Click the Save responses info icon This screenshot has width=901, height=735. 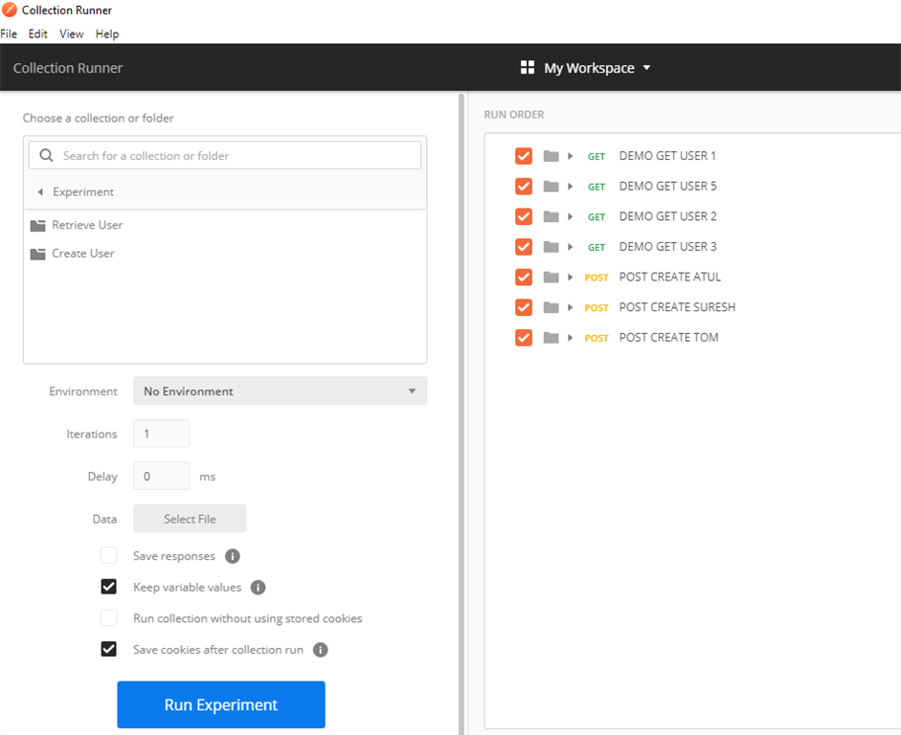pos(232,556)
